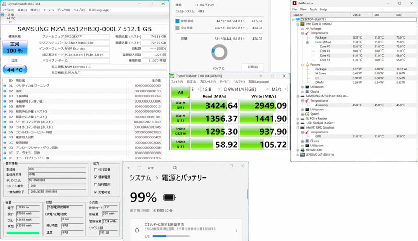Screen dimensions: 418x241
Task: Click the SB10W13909 battery icon in HWMonitor
Action: coord(303,150)
